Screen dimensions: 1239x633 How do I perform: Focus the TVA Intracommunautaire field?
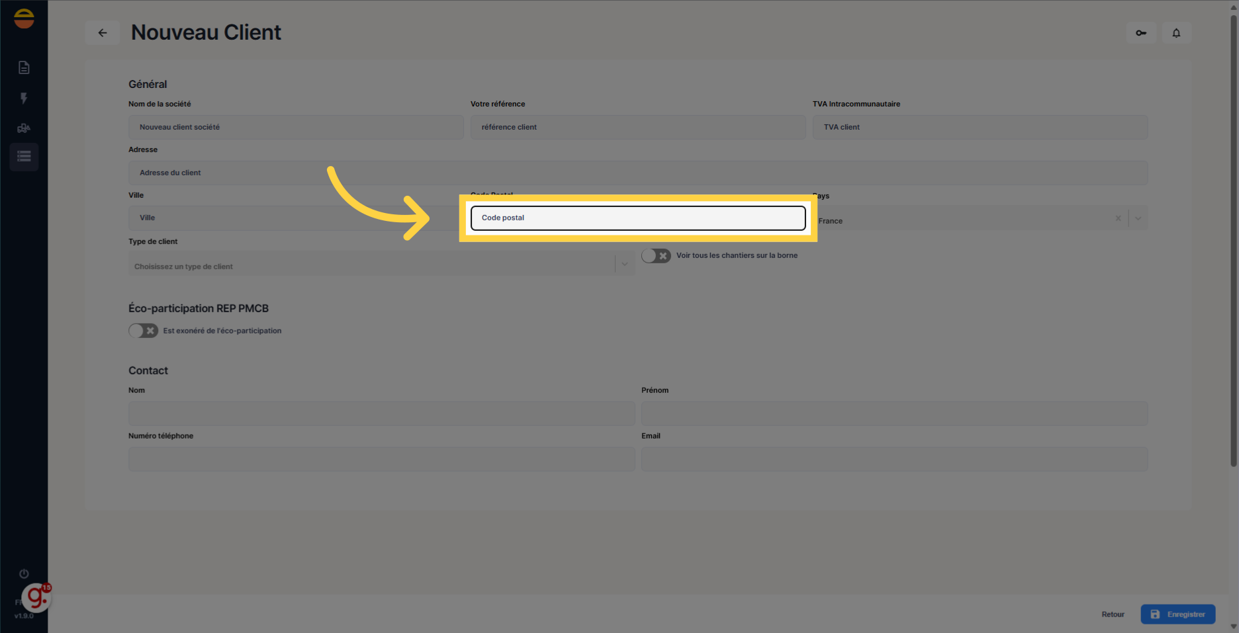980,127
